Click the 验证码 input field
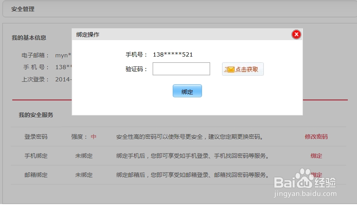Viewport: 357px width, 206px height. (x=181, y=69)
